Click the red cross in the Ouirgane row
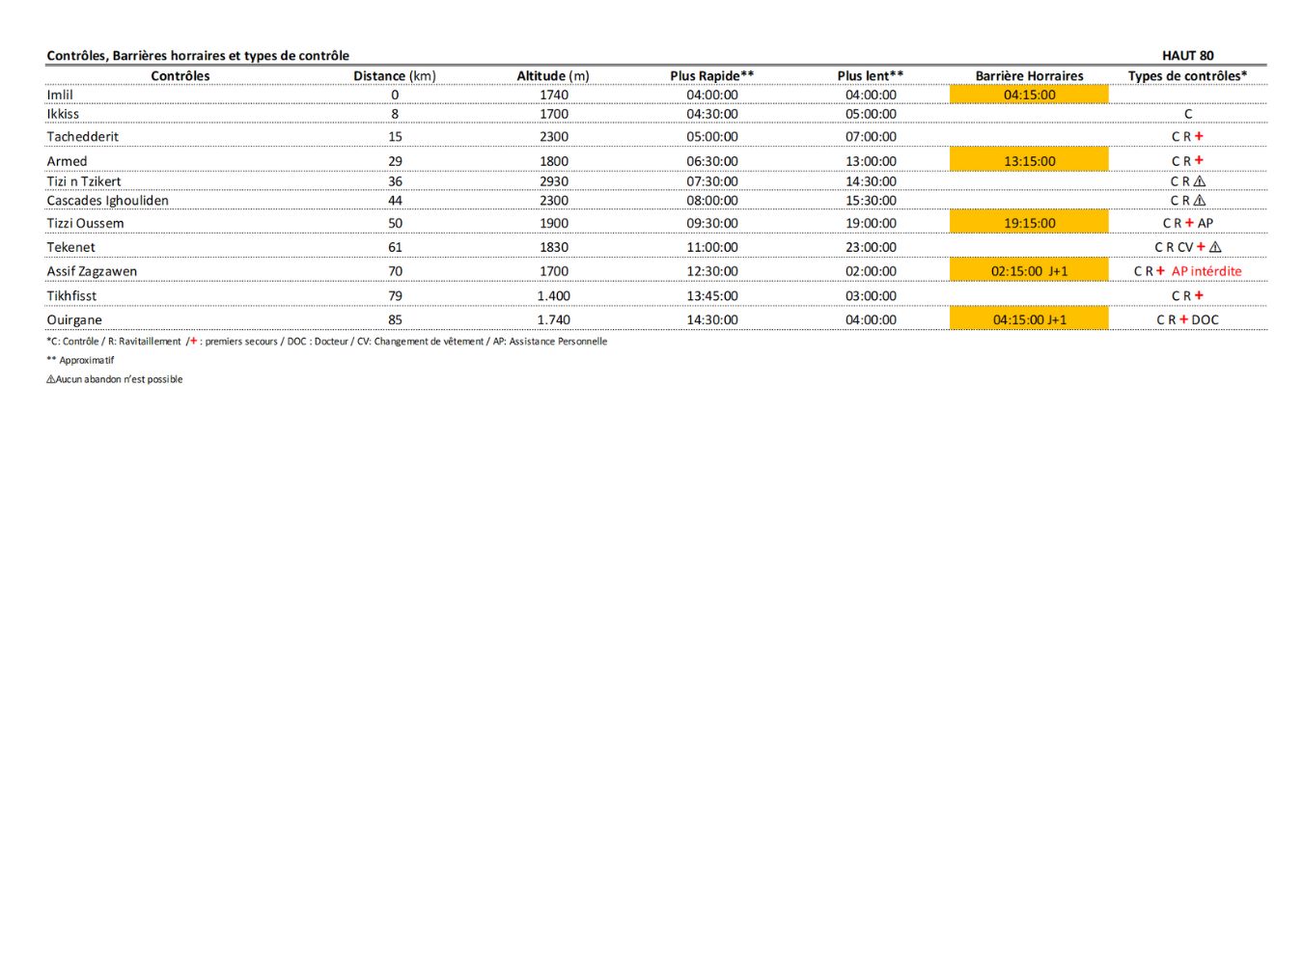 (x=1183, y=320)
